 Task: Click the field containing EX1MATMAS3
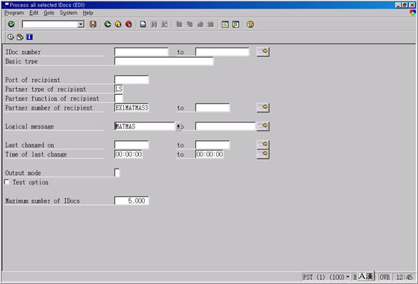(x=131, y=107)
